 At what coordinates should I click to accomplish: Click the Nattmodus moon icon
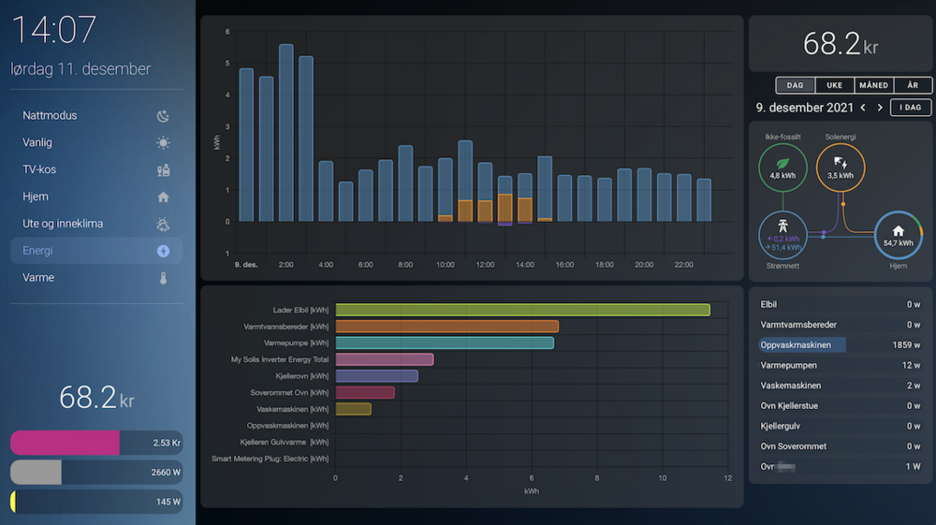[x=163, y=116]
